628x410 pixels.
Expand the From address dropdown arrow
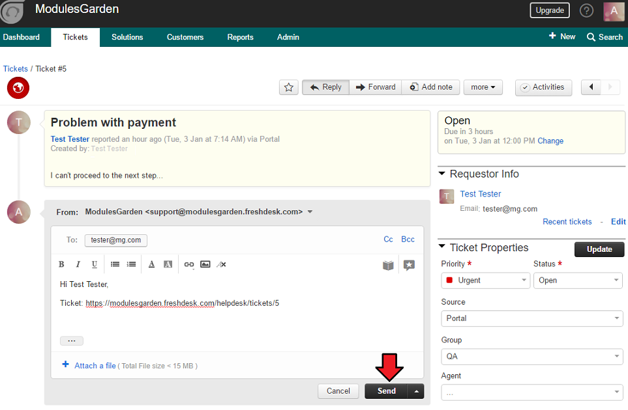click(310, 212)
